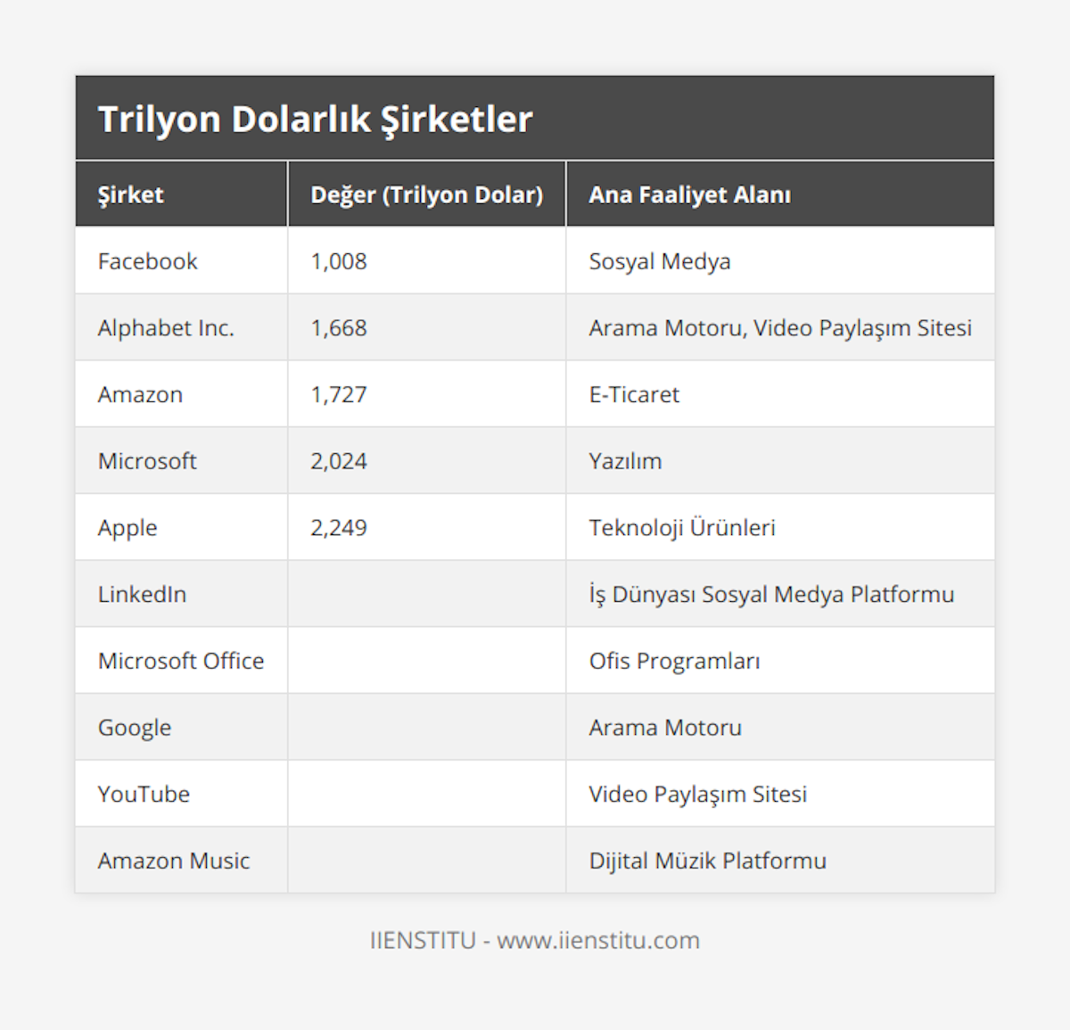1070x1030 pixels.
Task: Click the Dijital Müzik Platformu cell
Action: pos(707,861)
